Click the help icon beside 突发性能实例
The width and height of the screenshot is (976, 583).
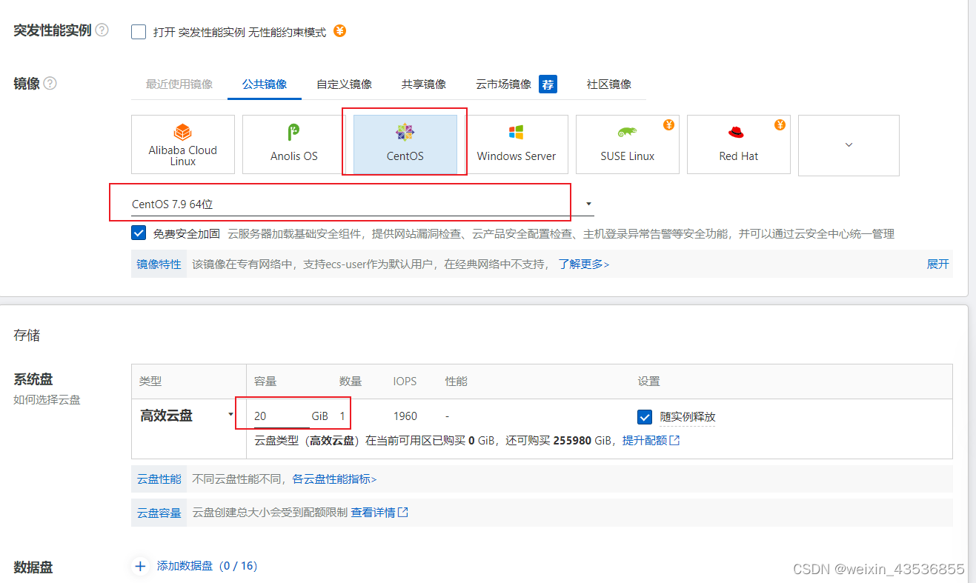click(102, 30)
